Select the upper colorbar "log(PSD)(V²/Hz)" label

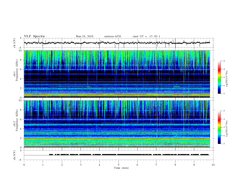[x=227, y=79]
